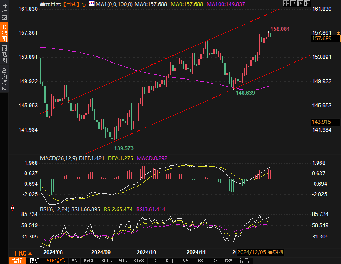This screenshot has height=264, width=341.
Task: Click the chart icon before MA1 label
Action: pos(91,4)
